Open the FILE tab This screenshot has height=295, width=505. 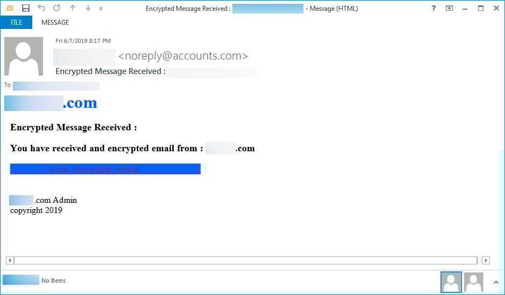coord(16,22)
